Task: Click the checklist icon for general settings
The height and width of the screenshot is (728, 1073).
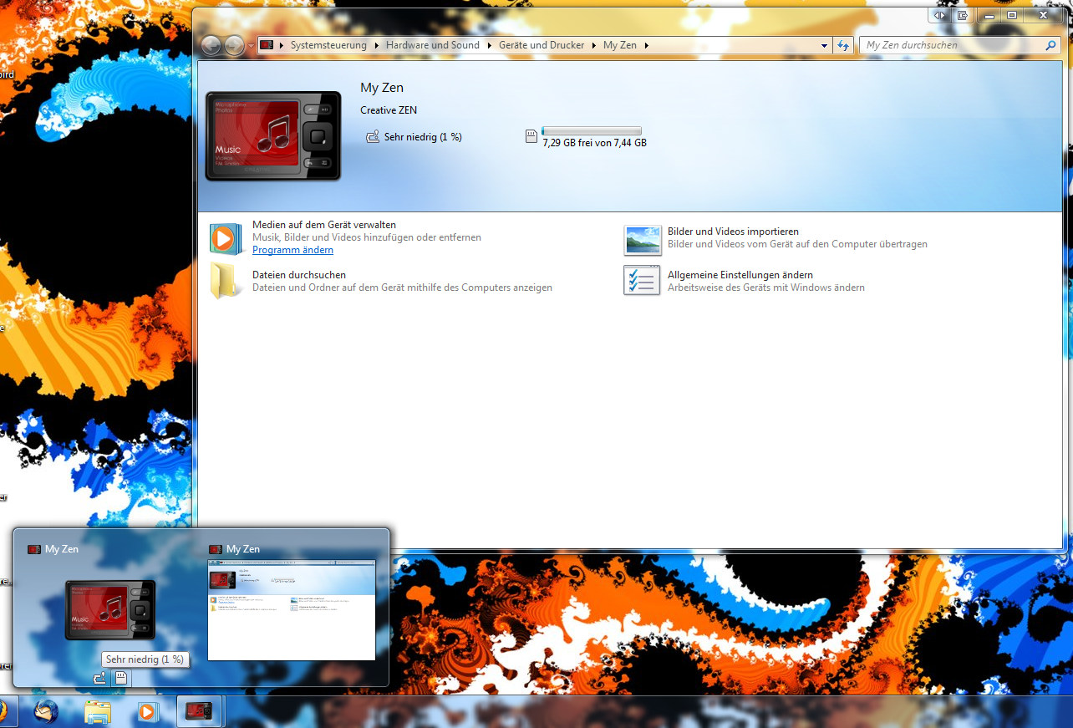Action: (642, 281)
